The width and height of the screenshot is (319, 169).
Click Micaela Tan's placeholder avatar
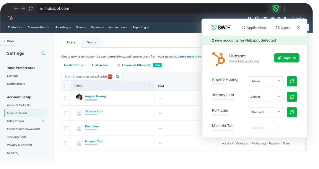coord(79,143)
